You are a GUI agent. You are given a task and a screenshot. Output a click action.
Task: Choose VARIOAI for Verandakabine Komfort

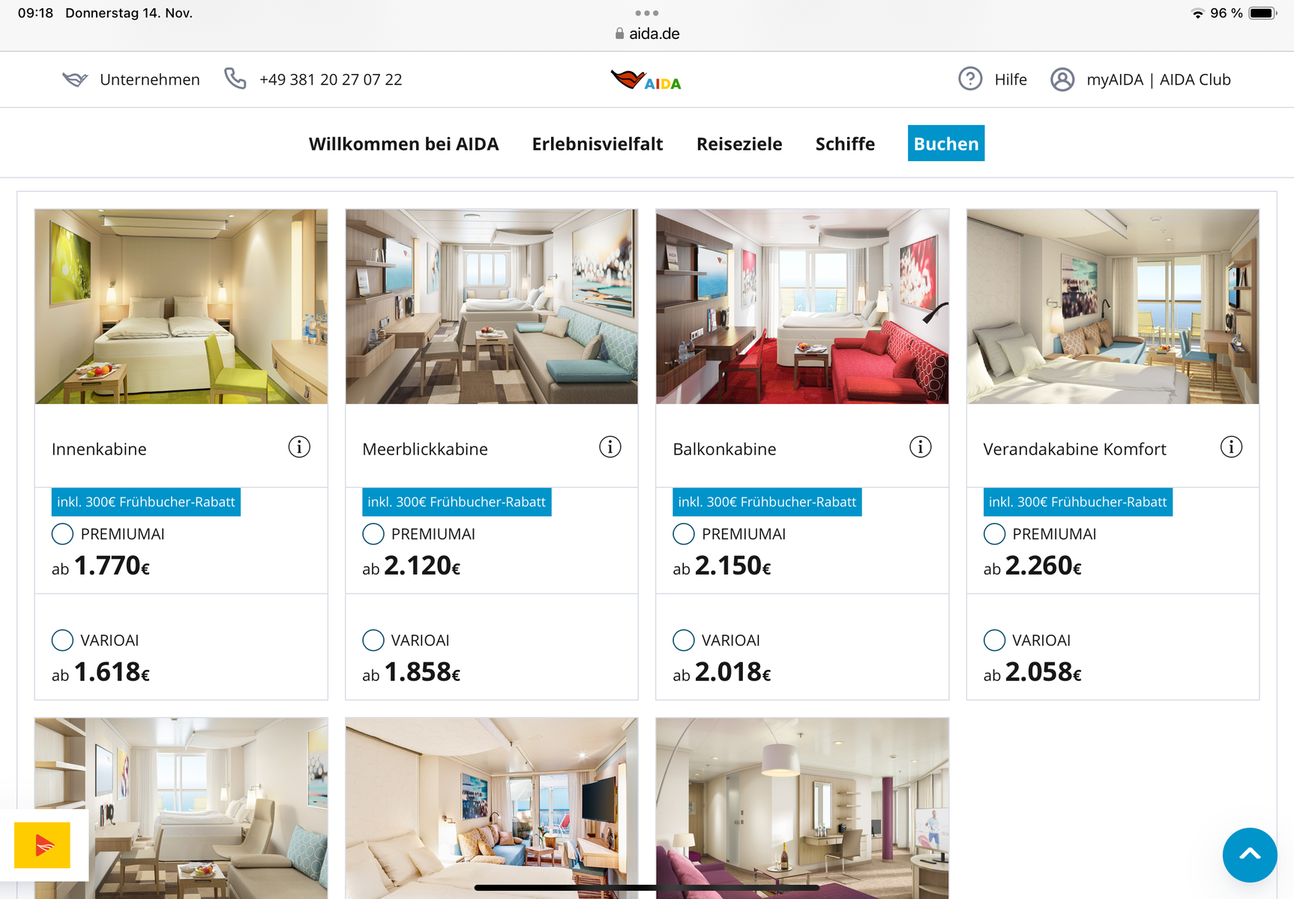click(994, 641)
